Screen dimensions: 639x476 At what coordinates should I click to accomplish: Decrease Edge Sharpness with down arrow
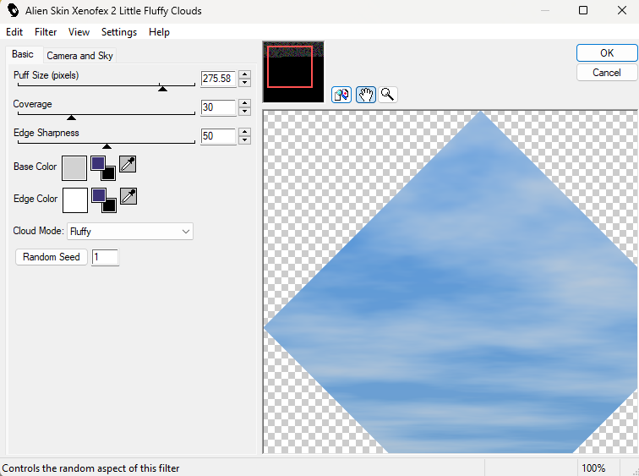point(244,140)
